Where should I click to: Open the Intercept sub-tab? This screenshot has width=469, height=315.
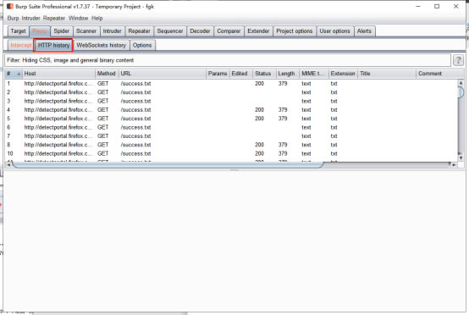click(20, 45)
